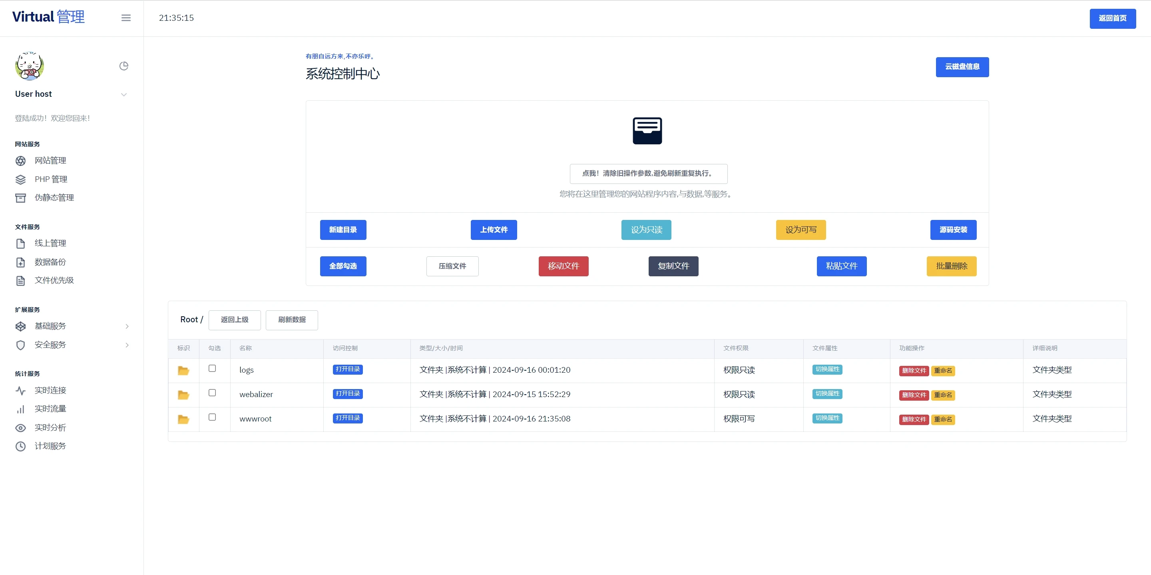Click the user avatar image
The height and width of the screenshot is (575, 1151).
point(30,66)
